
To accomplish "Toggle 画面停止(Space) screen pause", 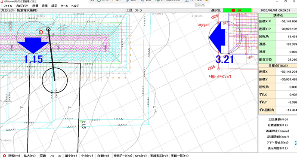I will pyautogui.click(x=278, y=131).
